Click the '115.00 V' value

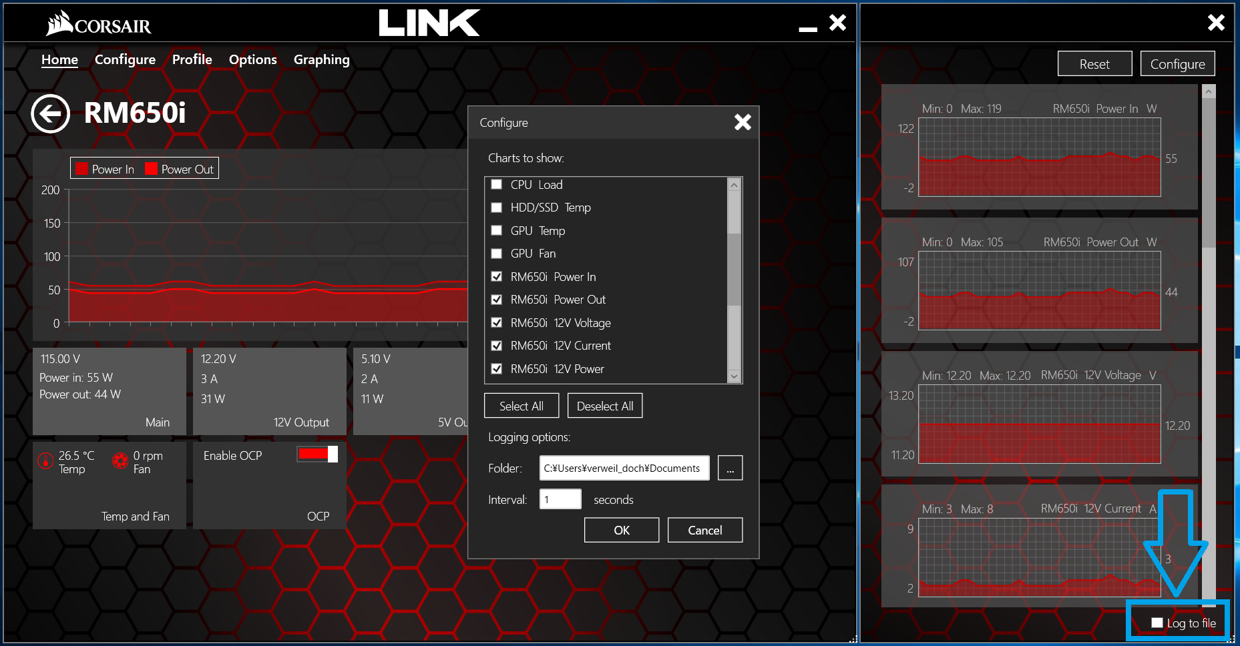[x=60, y=359]
